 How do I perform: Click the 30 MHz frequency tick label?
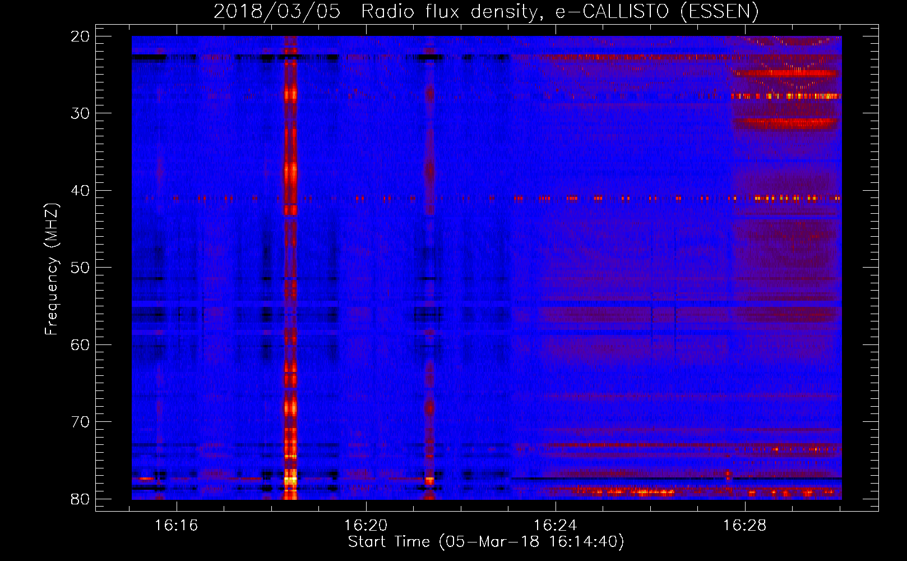pos(80,113)
